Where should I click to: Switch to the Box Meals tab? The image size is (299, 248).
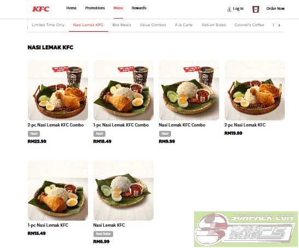[122, 25]
